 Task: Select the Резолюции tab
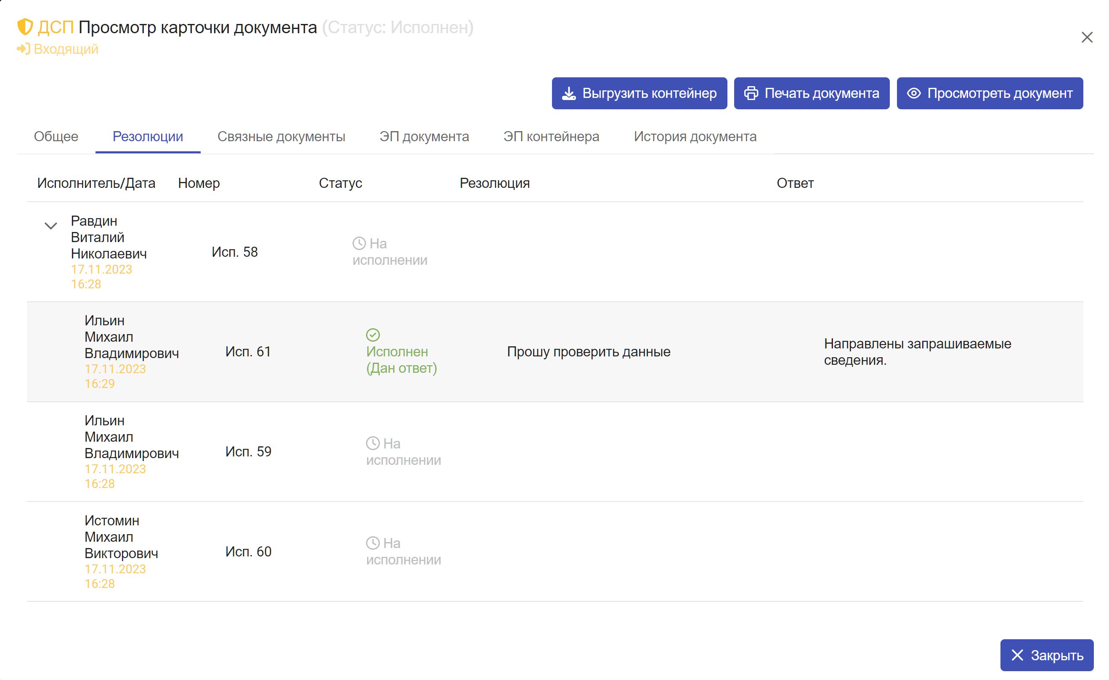[148, 136]
